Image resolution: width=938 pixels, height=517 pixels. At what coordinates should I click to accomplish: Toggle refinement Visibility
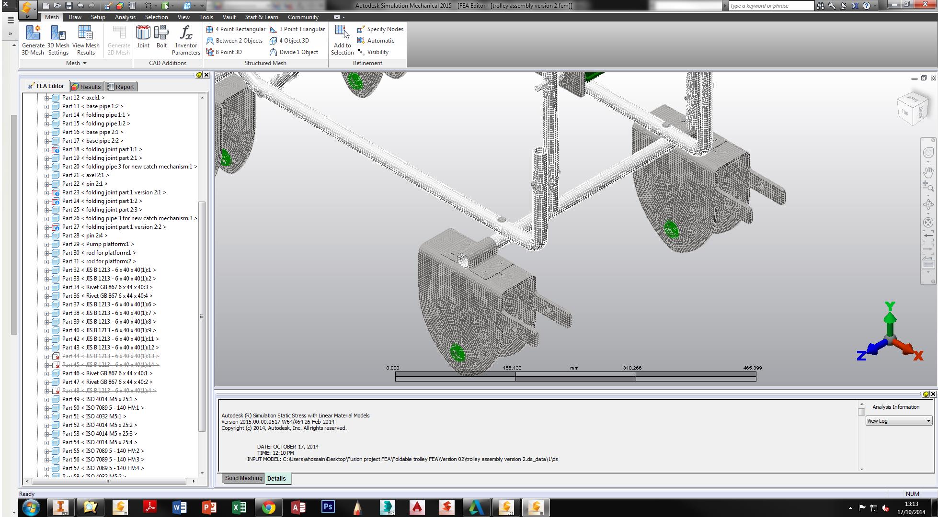coord(373,52)
